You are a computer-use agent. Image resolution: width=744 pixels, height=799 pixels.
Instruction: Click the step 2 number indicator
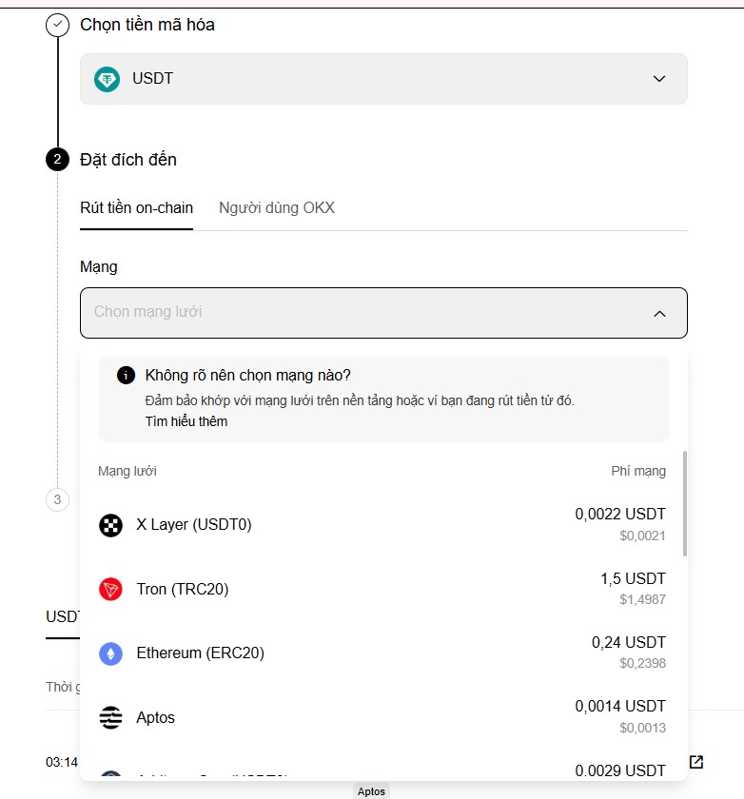pyautogui.click(x=57, y=159)
